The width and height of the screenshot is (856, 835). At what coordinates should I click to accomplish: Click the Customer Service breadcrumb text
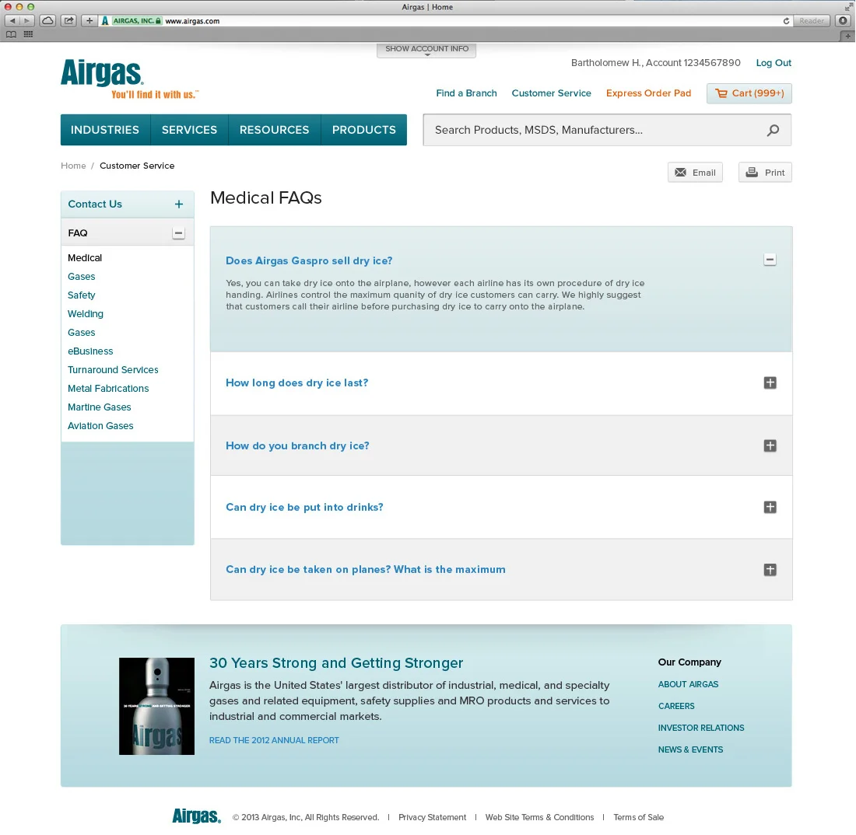137,166
